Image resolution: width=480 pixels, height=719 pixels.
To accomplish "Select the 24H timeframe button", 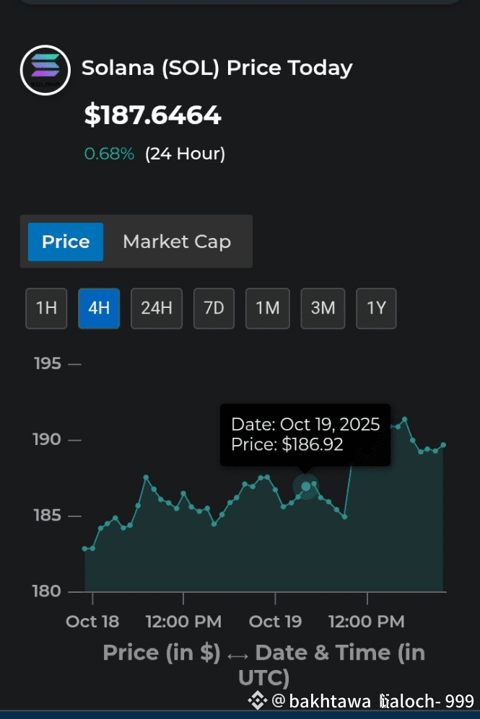I will (157, 308).
